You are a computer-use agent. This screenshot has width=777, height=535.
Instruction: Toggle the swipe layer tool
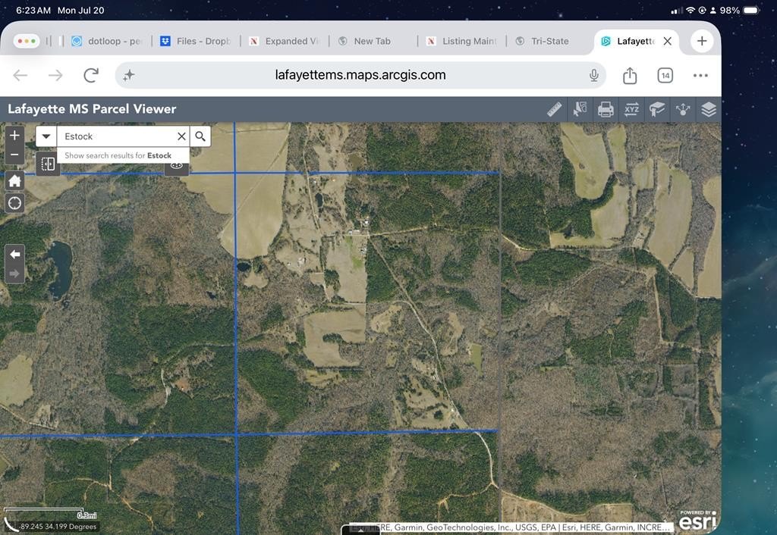tap(48, 164)
